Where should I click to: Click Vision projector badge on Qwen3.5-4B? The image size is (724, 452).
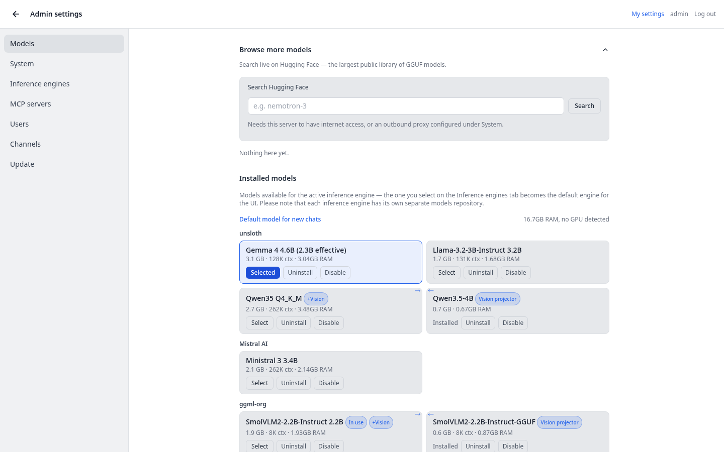(x=498, y=299)
